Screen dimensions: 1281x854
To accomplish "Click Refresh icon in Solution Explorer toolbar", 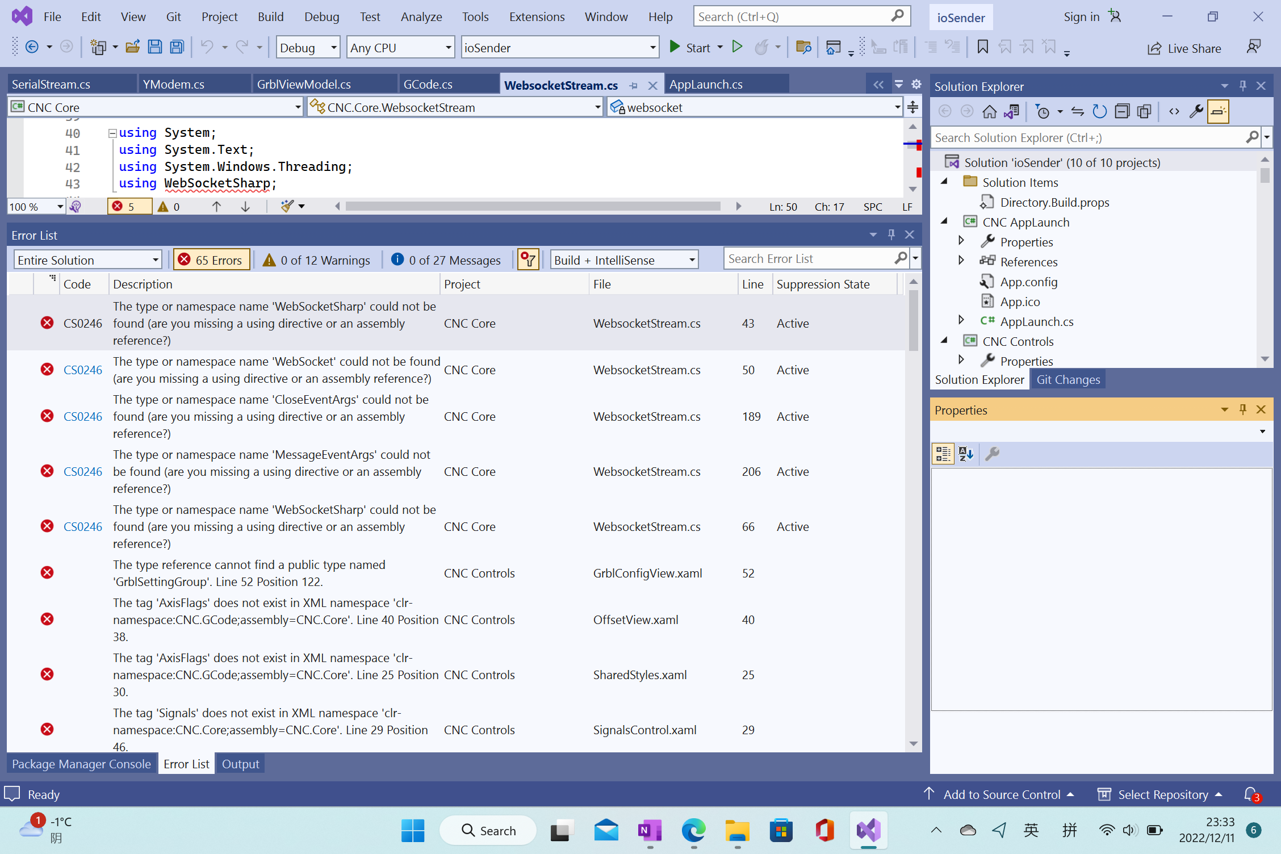I will [x=1099, y=111].
